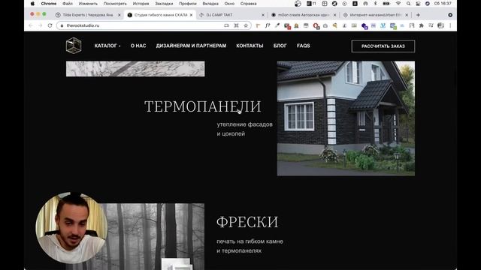481x270 pixels.
Task: Click the battery status icon
Action: (x=386, y=4)
